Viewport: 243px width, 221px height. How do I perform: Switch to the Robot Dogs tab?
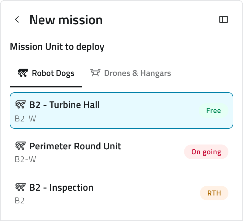[46, 73]
